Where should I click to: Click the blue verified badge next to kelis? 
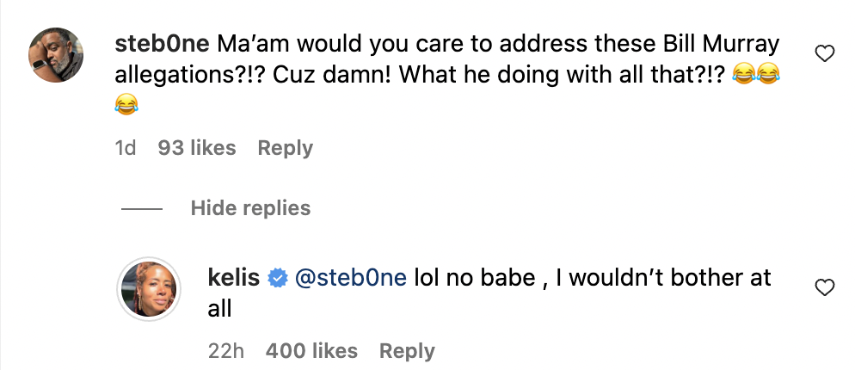tap(278, 279)
